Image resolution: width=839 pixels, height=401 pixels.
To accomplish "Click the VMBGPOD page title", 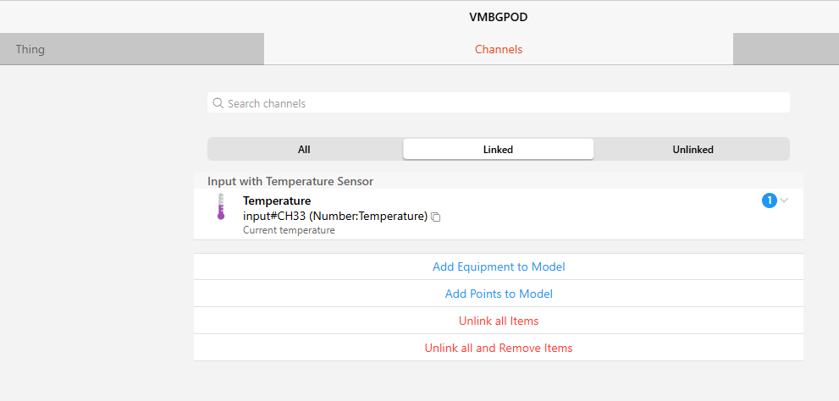I will (498, 17).
